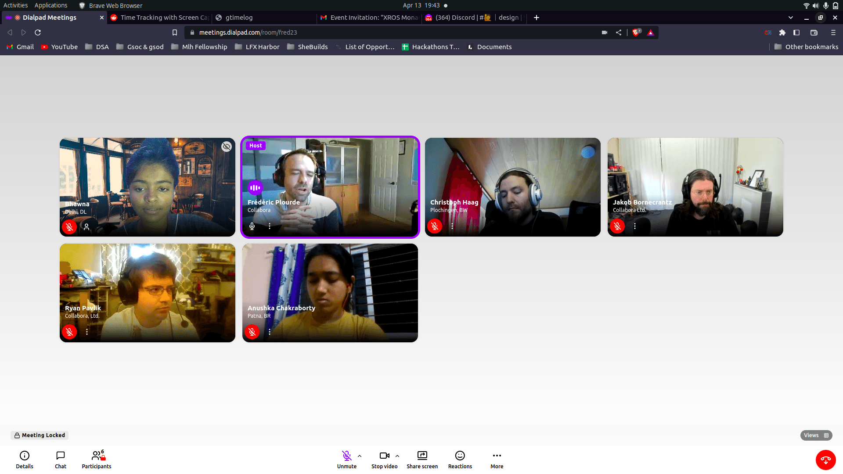Click the muted mic button on Bhawna's tile

69,227
